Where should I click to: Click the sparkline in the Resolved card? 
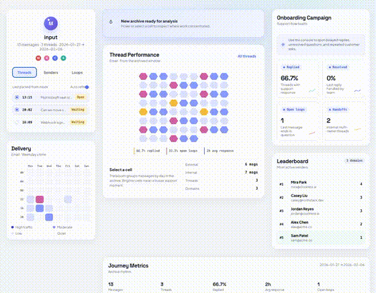click(357, 91)
